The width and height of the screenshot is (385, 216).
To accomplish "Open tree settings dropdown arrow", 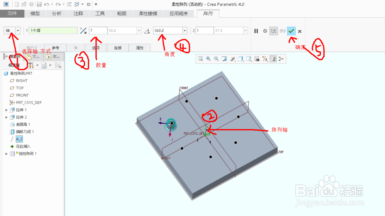I will tap(37, 65).
